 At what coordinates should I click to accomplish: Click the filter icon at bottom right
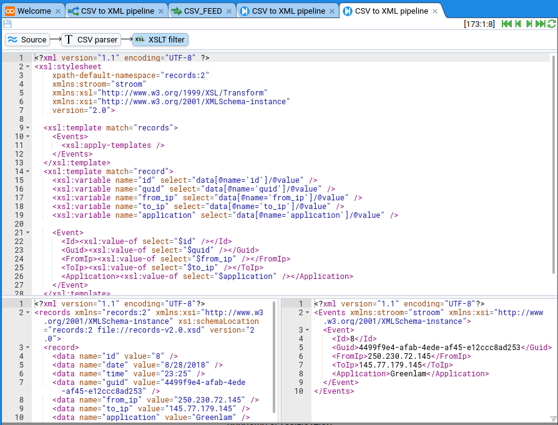553,419
